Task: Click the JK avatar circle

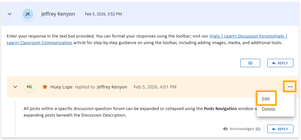Action: 28,14
